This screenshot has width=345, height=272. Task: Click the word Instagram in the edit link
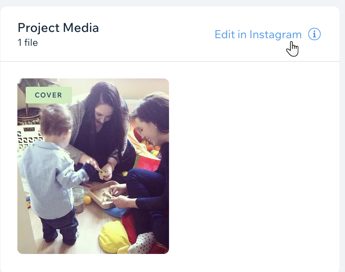click(x=275, y=35)
